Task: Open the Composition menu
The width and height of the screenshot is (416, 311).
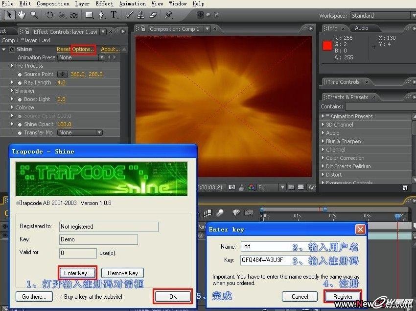Action: (x=53, y=3)
